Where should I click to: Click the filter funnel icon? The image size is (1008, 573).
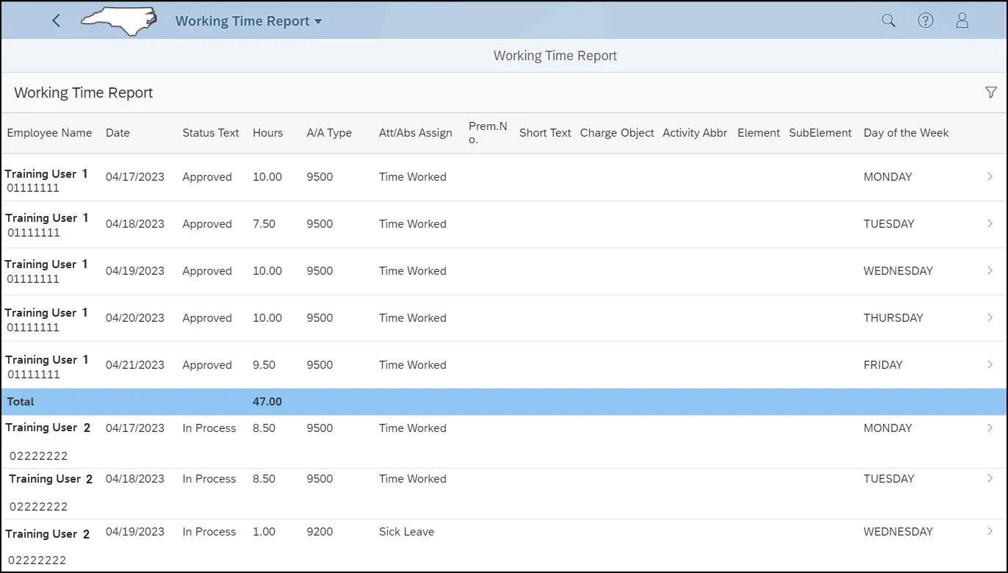coord(990,93)
